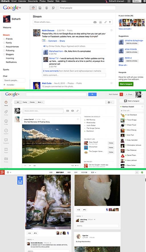Click the + Share button beside the notification badge
Image resolution: width=146 pixels, height=252 pixels.
[129, 94]
